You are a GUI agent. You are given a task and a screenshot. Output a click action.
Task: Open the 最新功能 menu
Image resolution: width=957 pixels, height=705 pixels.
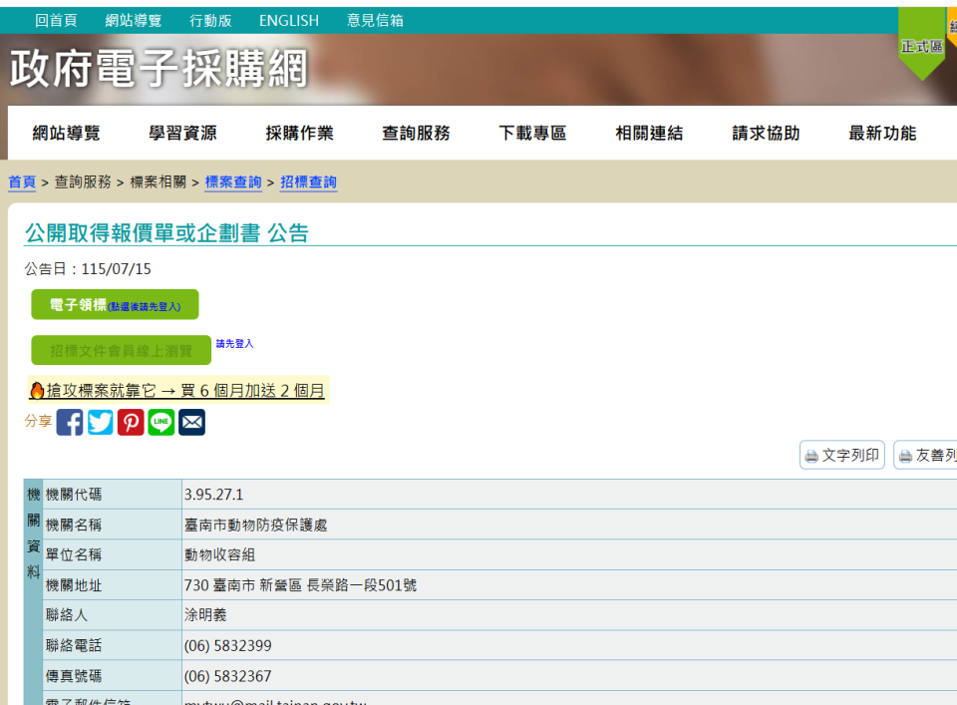click(882, 133)
